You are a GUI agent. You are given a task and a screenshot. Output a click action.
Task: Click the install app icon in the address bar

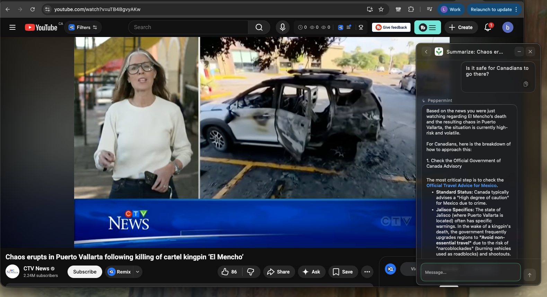370,9
